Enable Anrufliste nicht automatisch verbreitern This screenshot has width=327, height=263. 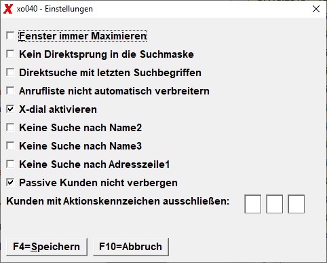[x=10, y=91]
